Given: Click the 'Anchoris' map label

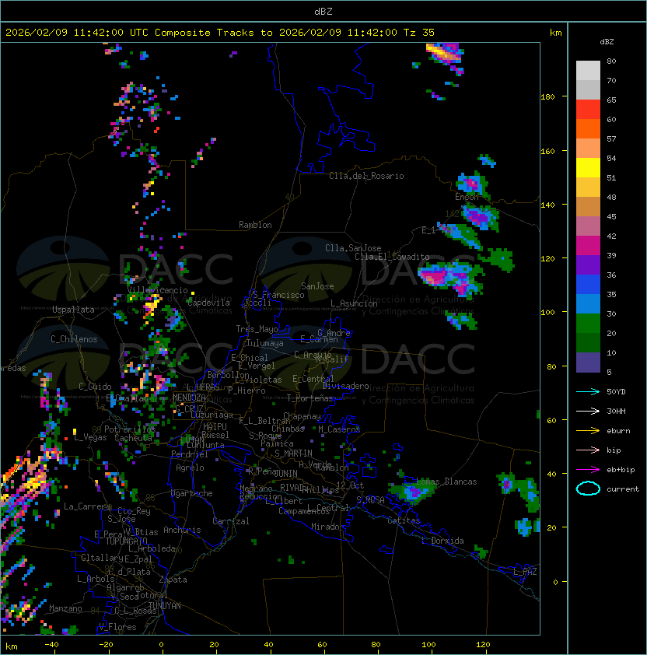Looking at the screenshot, I should pos(182,530).
